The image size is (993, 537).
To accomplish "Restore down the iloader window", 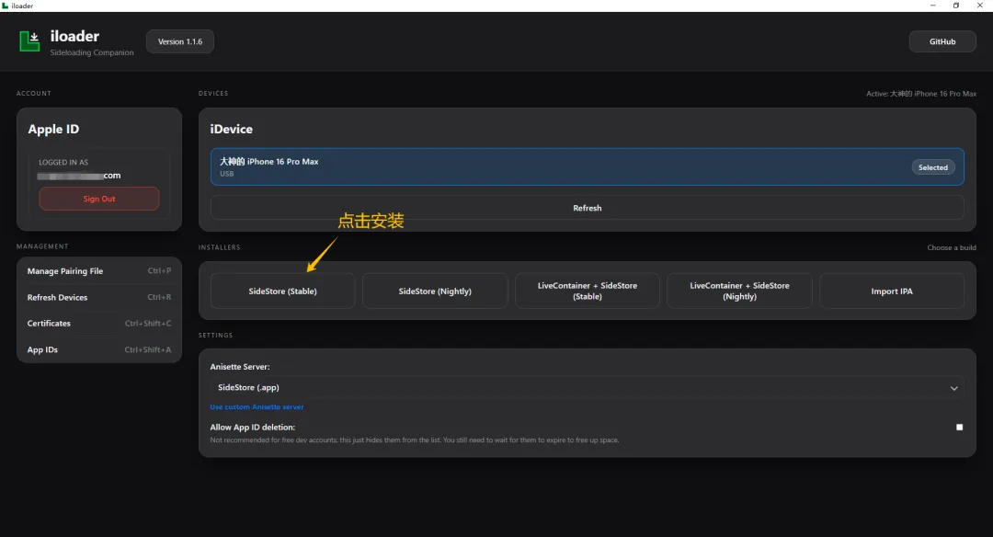I will [956, 6].
